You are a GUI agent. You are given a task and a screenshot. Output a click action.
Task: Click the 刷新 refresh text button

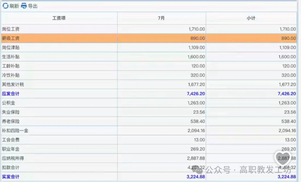[14, 6]
